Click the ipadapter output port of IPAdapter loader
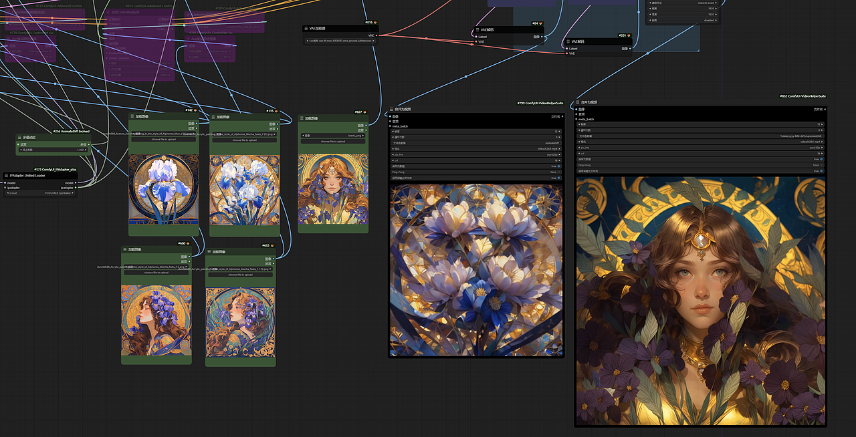 pos(77,188)
